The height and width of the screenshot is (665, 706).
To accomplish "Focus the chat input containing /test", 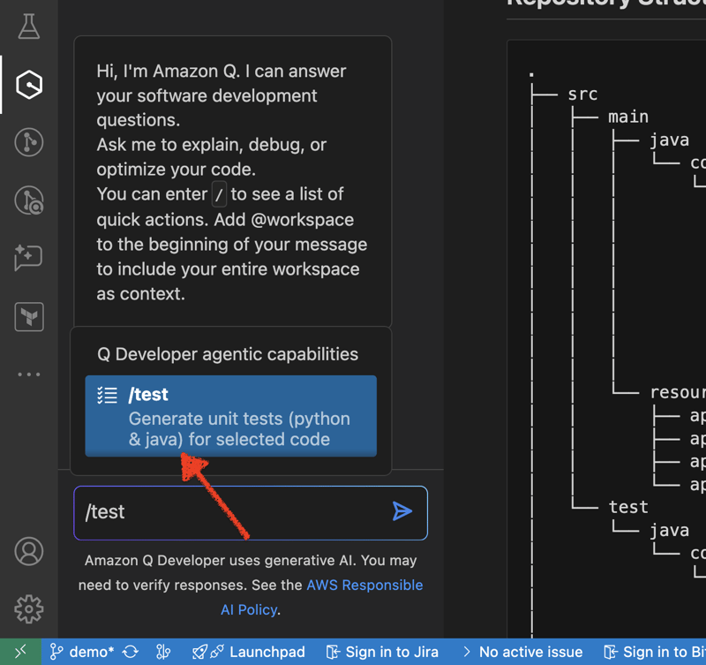I will coord(229,512).
